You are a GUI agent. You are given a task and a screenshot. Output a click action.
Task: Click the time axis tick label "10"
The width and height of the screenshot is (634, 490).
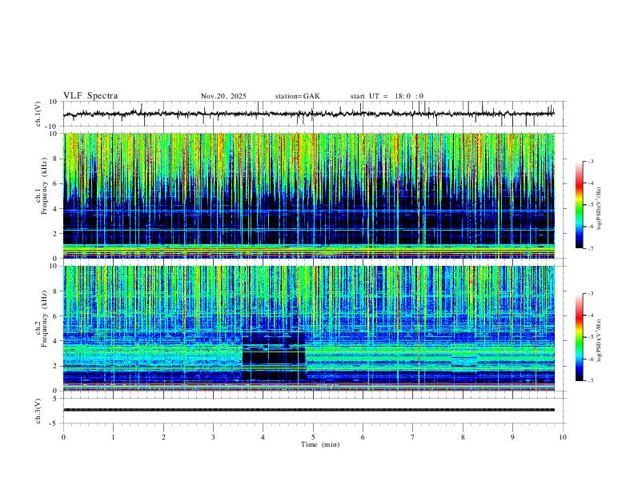[563, 437]
